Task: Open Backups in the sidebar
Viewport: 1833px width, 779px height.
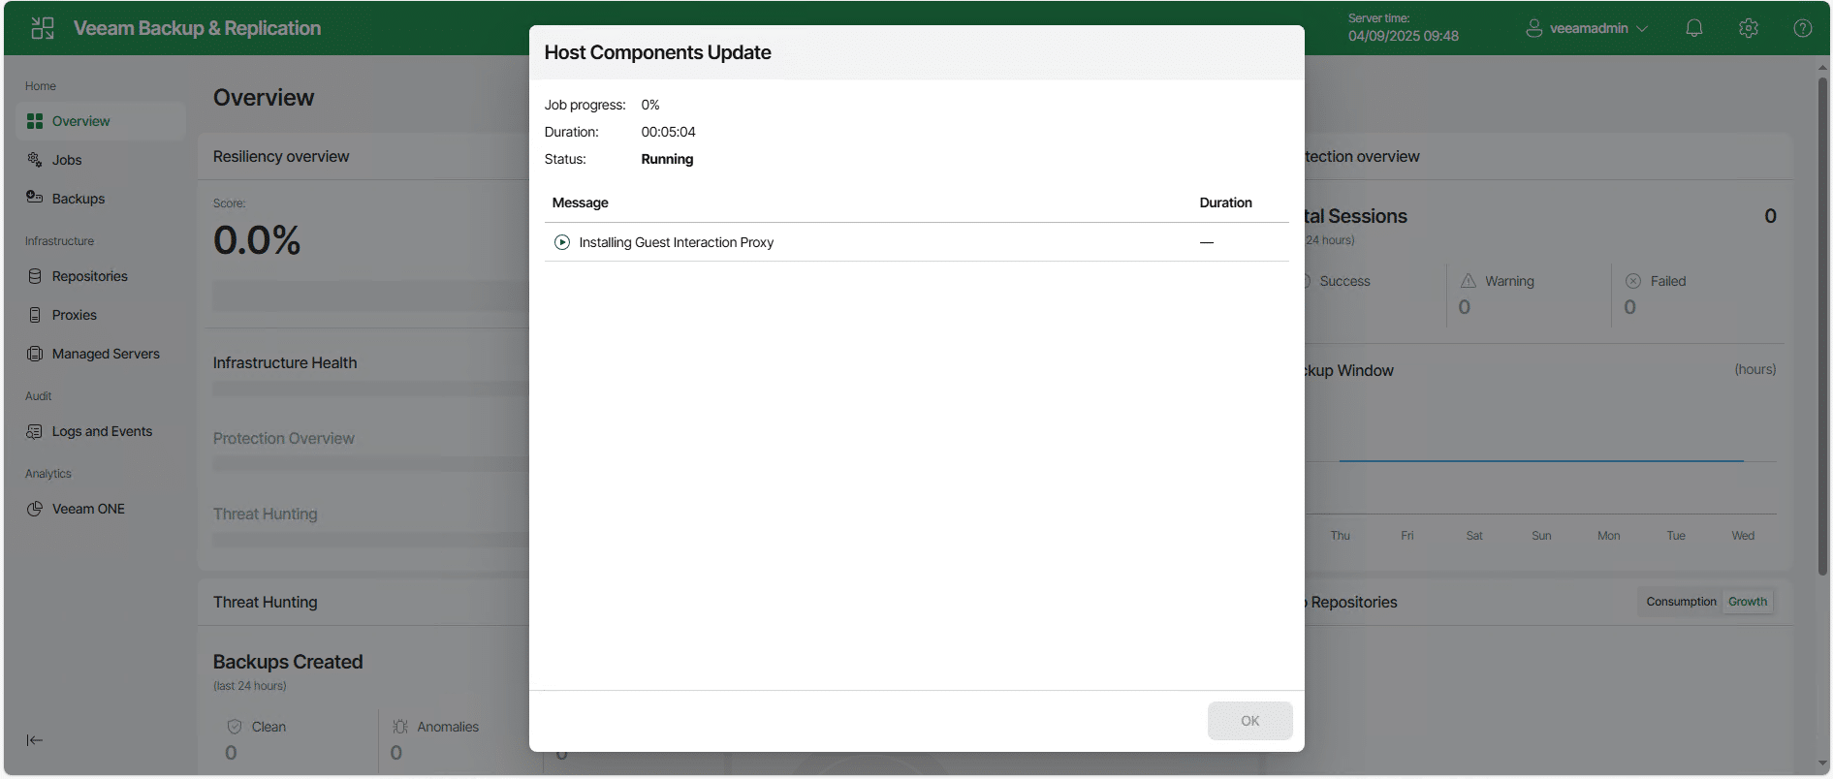Action: click(79, 199)
